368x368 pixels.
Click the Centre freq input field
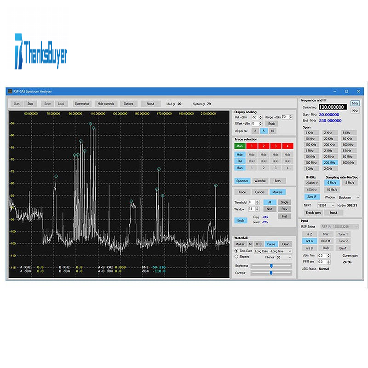[x=332, y=107]
